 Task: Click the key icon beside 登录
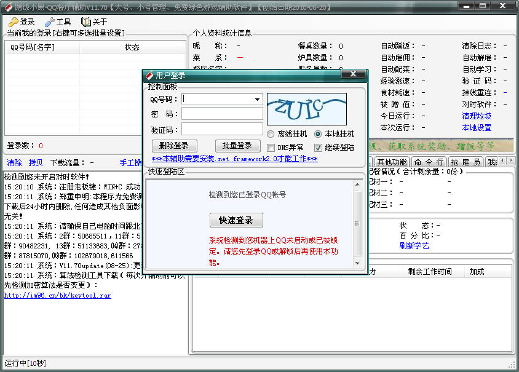[14, 22]
